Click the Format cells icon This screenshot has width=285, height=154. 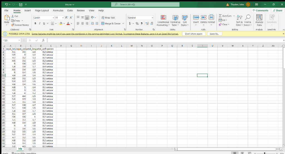[211, 17]
